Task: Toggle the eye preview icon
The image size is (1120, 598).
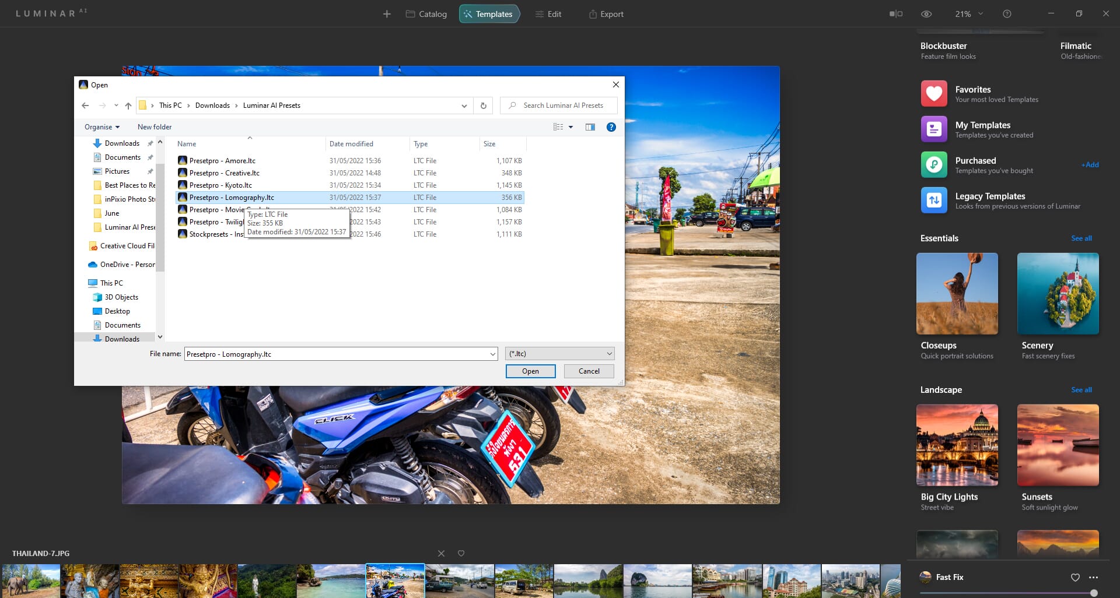Action: (926, 14)
